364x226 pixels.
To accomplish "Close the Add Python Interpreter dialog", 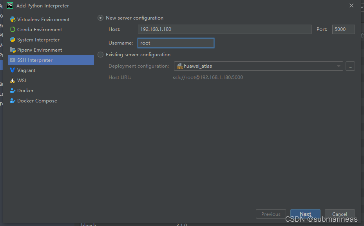I will 351,5.
